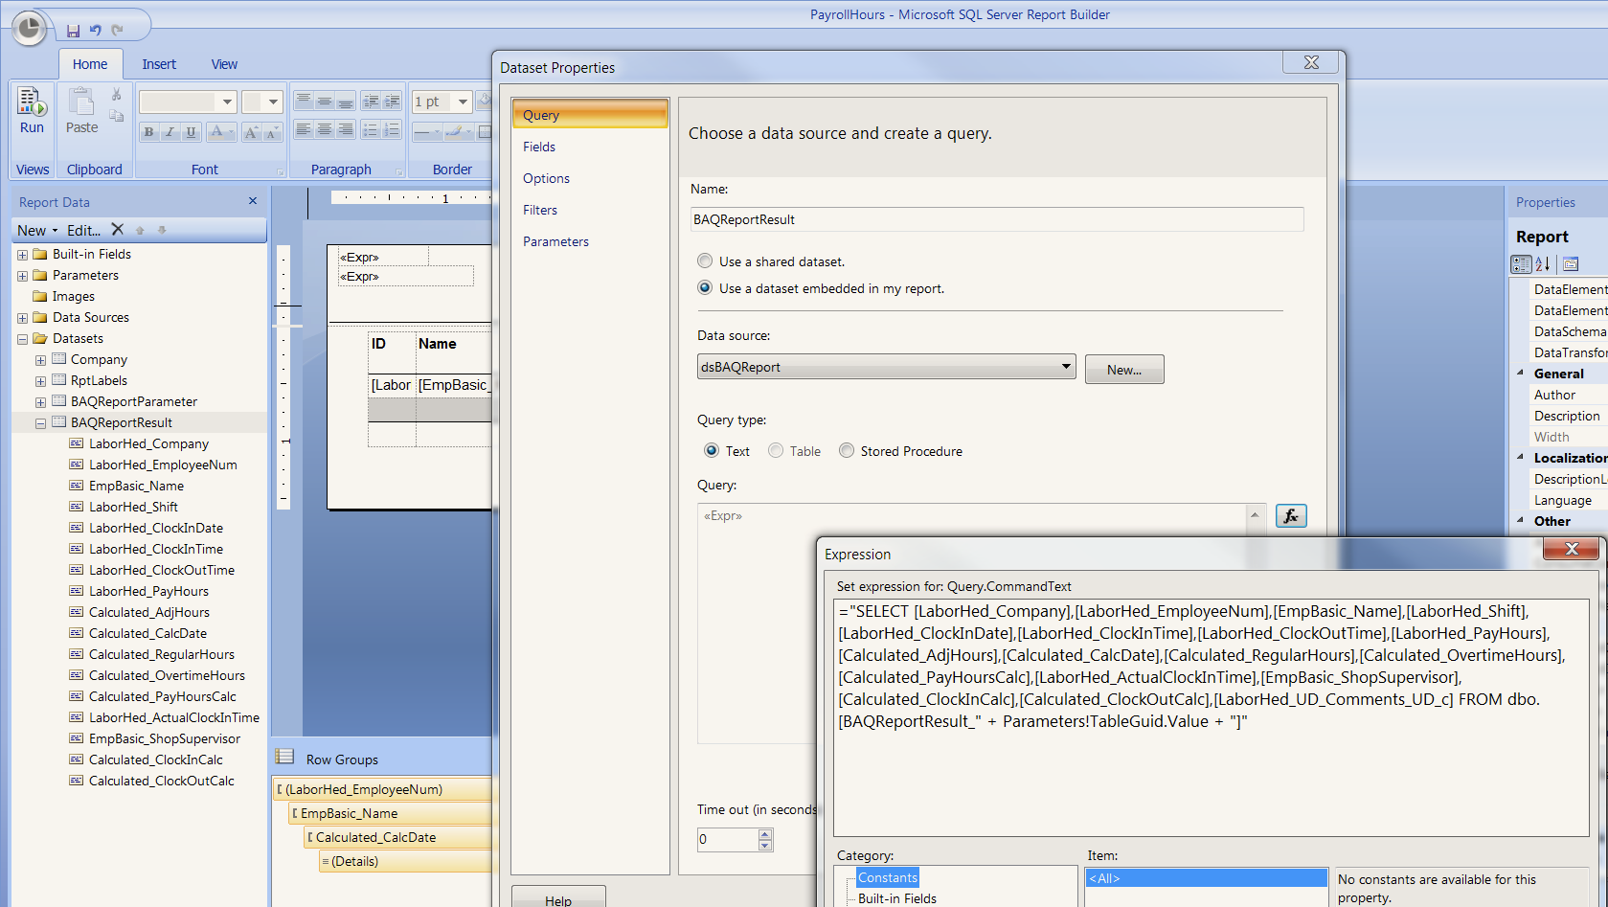Viewport: 1608px width, 907px height.
Task: Toggle Italic formatting
Action: [x=170, y=132]
